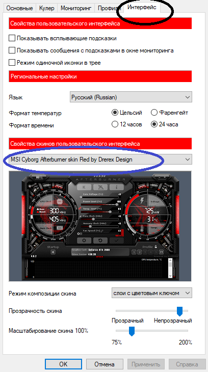Screen dimensions: 208x372
Task: Click the Свойства пользовательского интерфейса header
Action: [x=100, y=23]
